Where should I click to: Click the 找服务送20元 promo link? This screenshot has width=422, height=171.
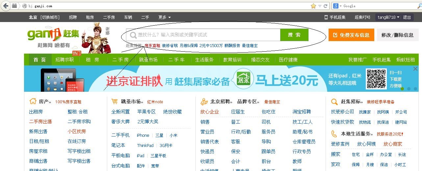[390, 134]
